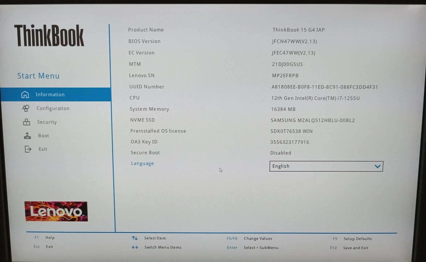
Task: Click the ThinkBook 15 G4 IAP value
Action: click(298, 30)
